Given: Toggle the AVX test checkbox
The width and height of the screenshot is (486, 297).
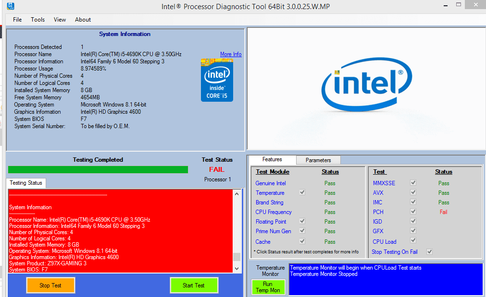Looking at the screenshot, I should click(x=413, y=192).
